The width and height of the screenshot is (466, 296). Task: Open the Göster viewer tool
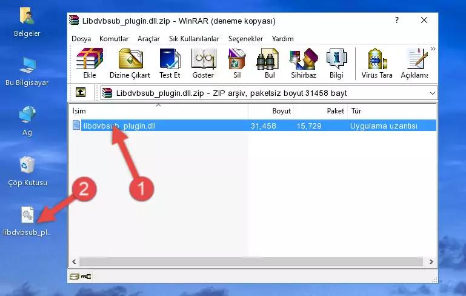(203, 63)
